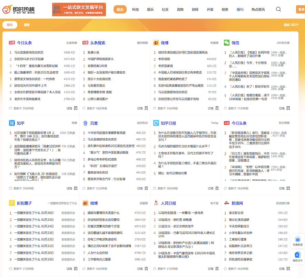Viewport: 305px width, 278px height.
Task: Click the 今日头条 头条热榜 card logo
Action: pyautogui.click(x=12, y=42)
